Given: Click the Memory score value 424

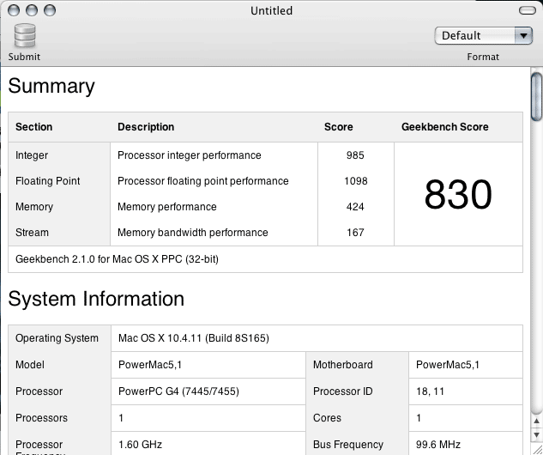Looking at the screenshot, I should 355,207.
